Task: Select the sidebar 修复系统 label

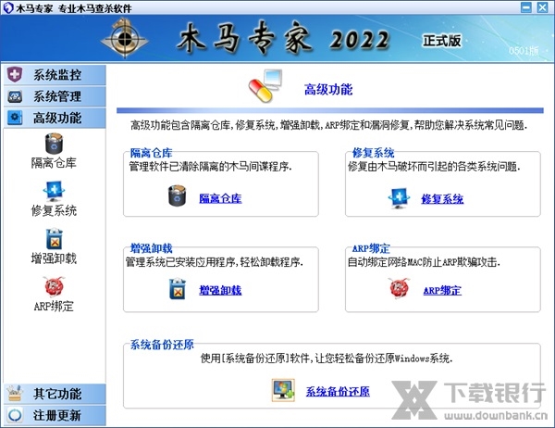Action: point(54,210)
